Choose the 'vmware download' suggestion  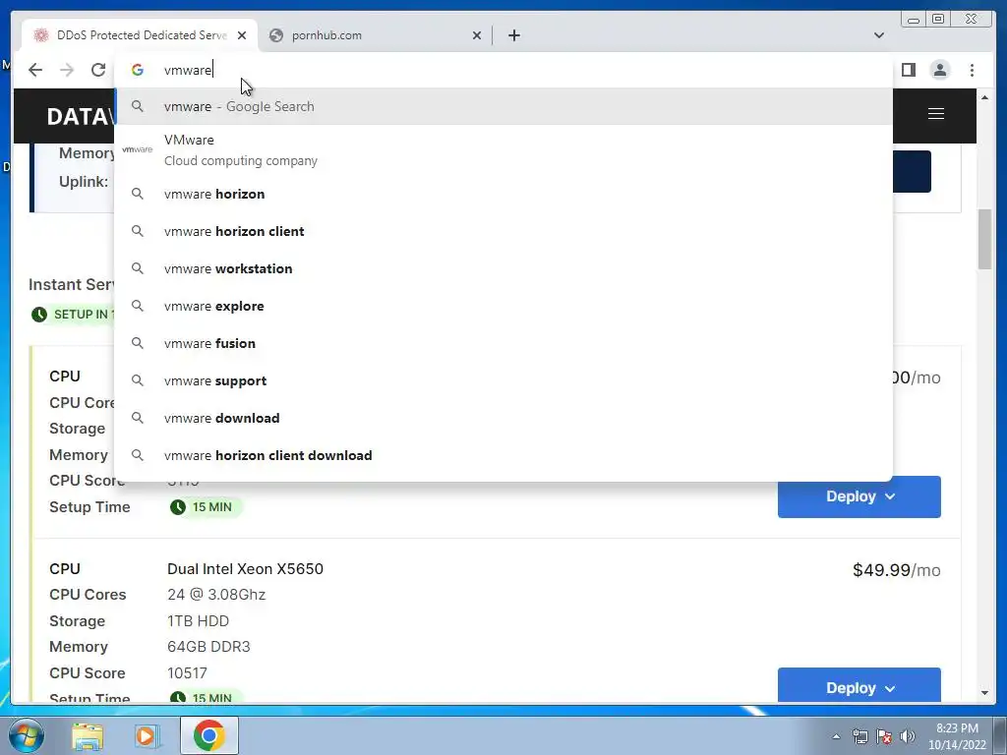503,418
